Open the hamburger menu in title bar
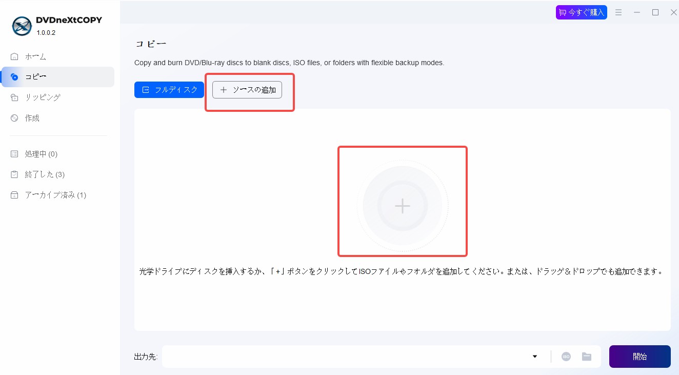Image resolution: width=679 pixels, height=375 pixels. [x=618, y=12]
